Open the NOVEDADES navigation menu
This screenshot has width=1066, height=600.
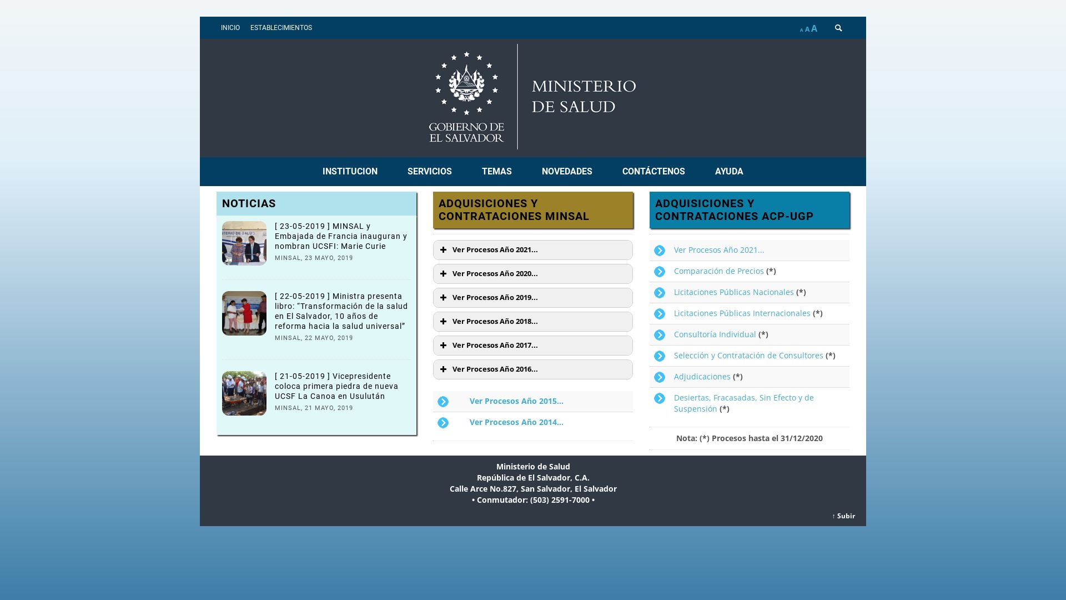pos(567,172)
